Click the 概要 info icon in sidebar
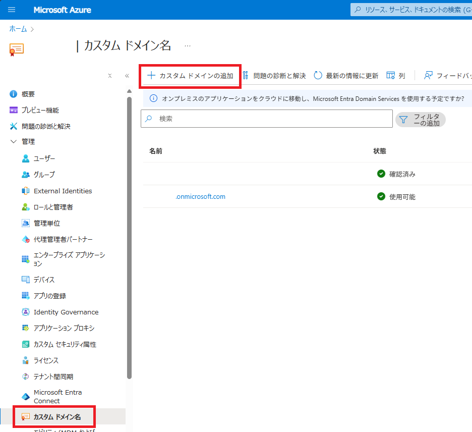The width and height of the screenshot is (472, 432). 14,94
